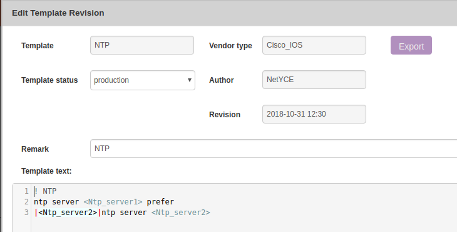Click the 'Template text:' label
Image resolution: width=457 pixels, height=232 pixels.
click(46, 171)
